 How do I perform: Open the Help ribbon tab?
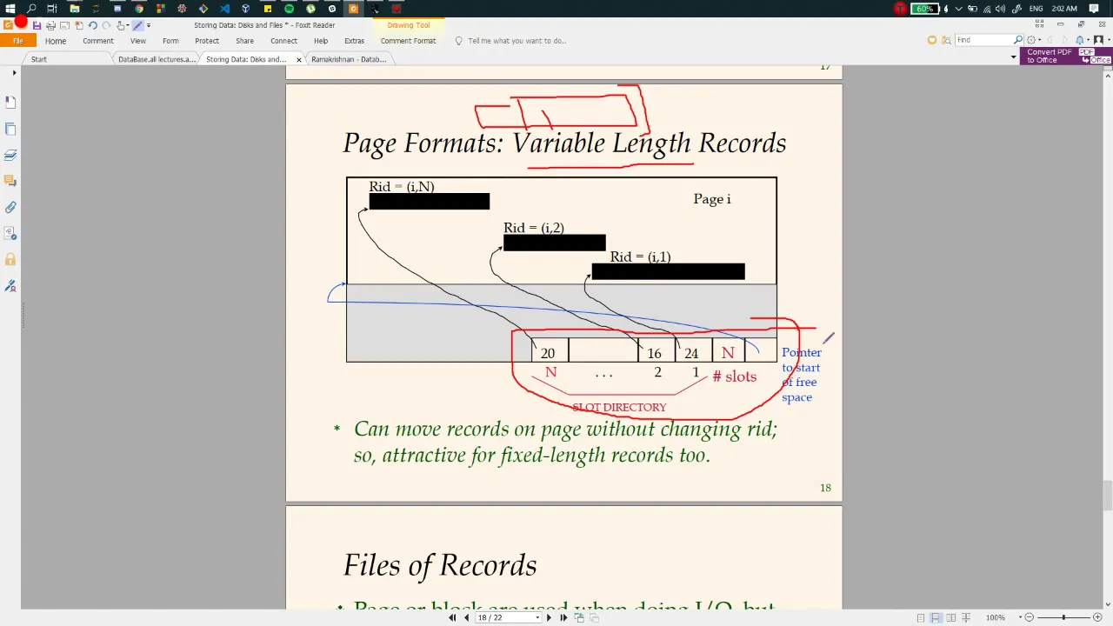321,41
